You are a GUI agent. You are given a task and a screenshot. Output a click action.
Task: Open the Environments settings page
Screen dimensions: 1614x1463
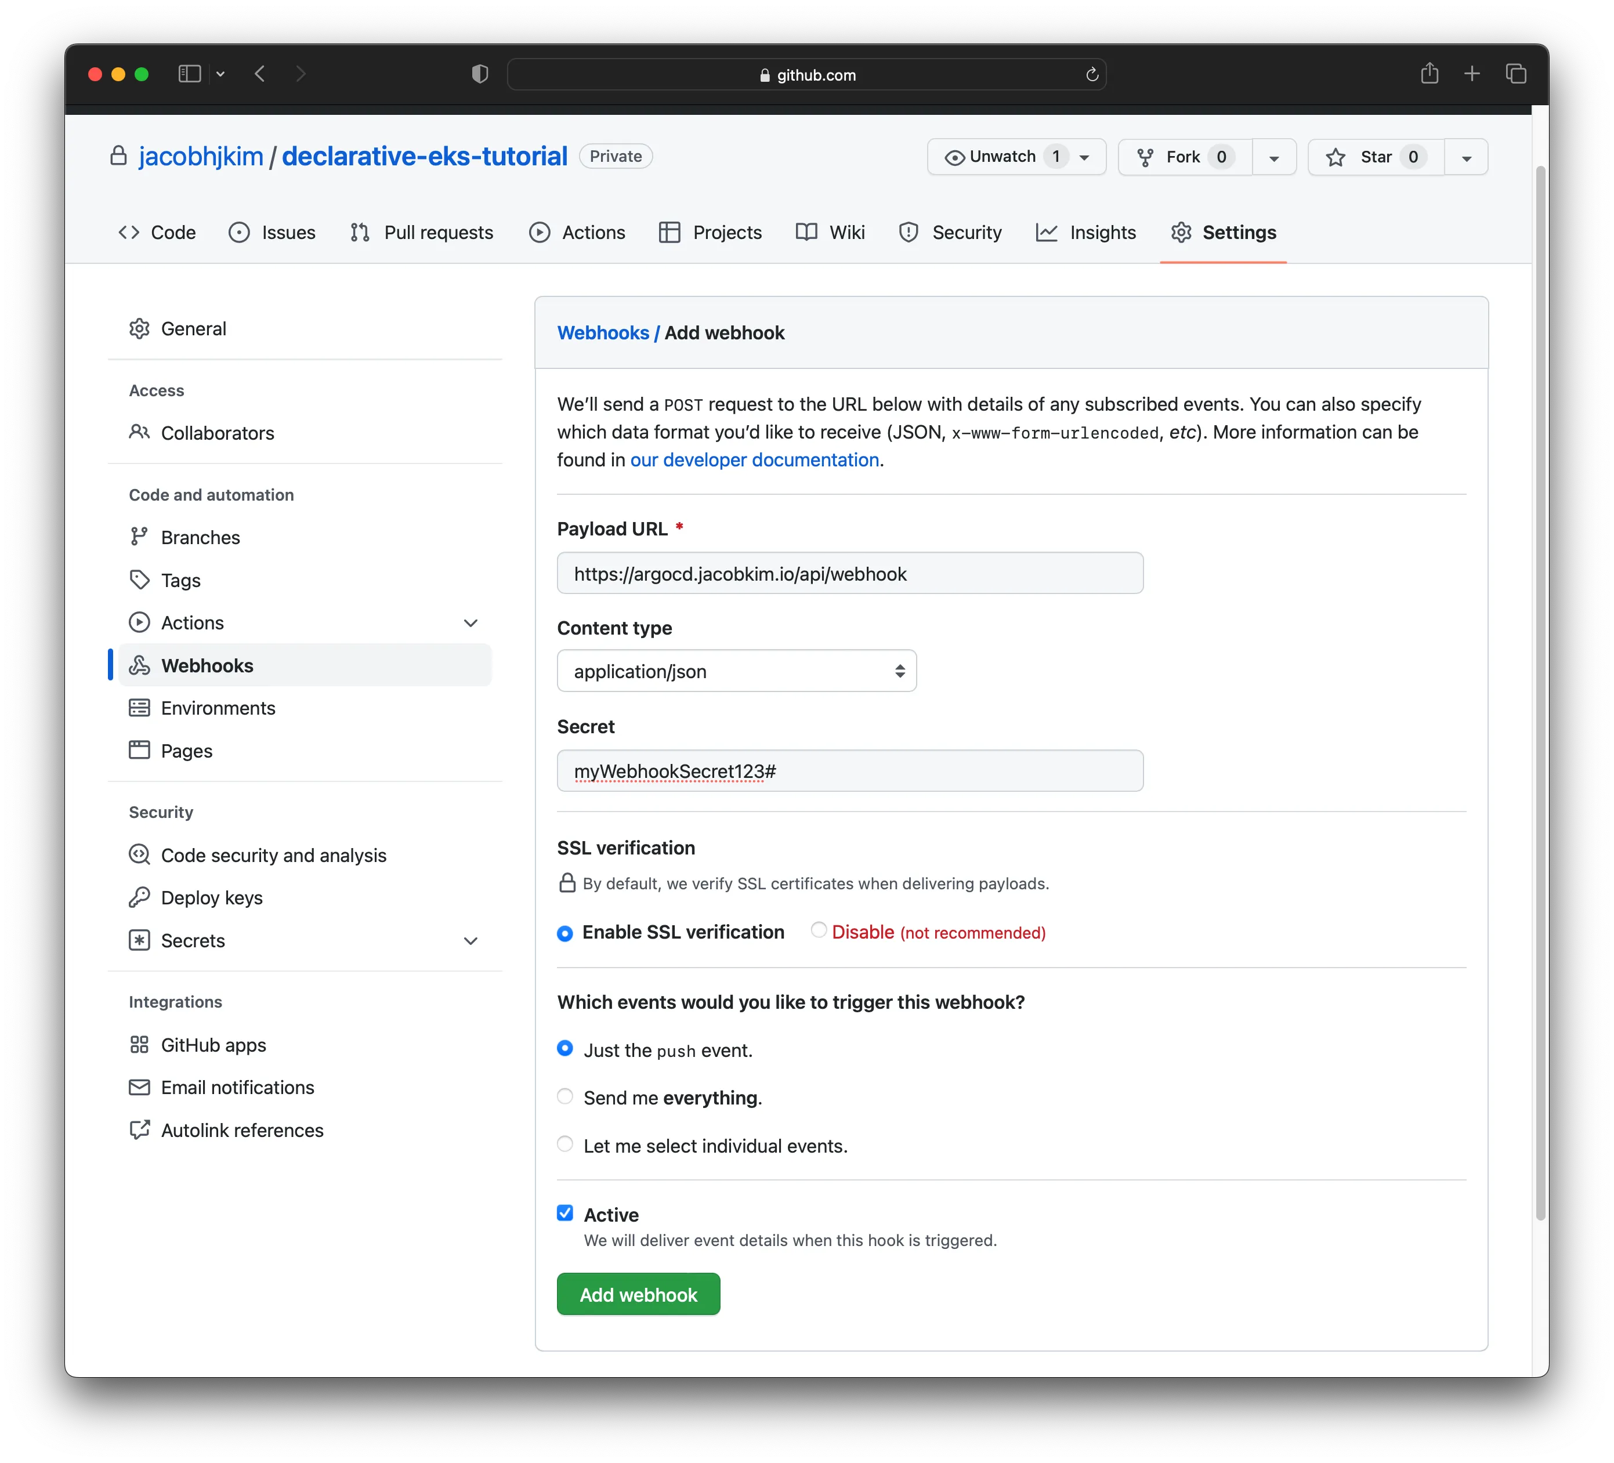point(218,708)
